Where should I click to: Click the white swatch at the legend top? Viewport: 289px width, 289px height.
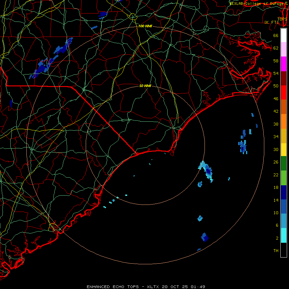284,35
